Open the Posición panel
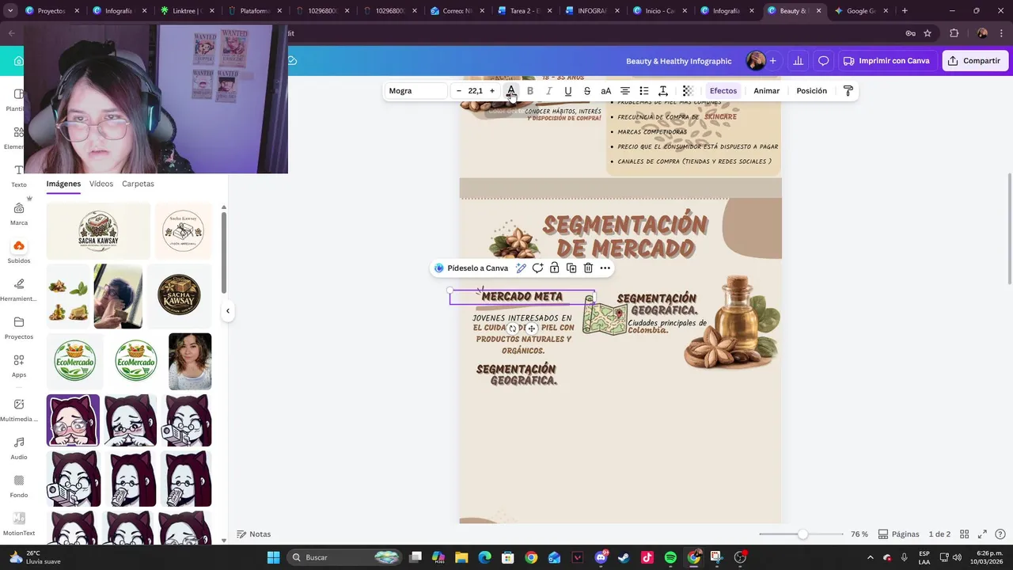 (x=812, y=91)
